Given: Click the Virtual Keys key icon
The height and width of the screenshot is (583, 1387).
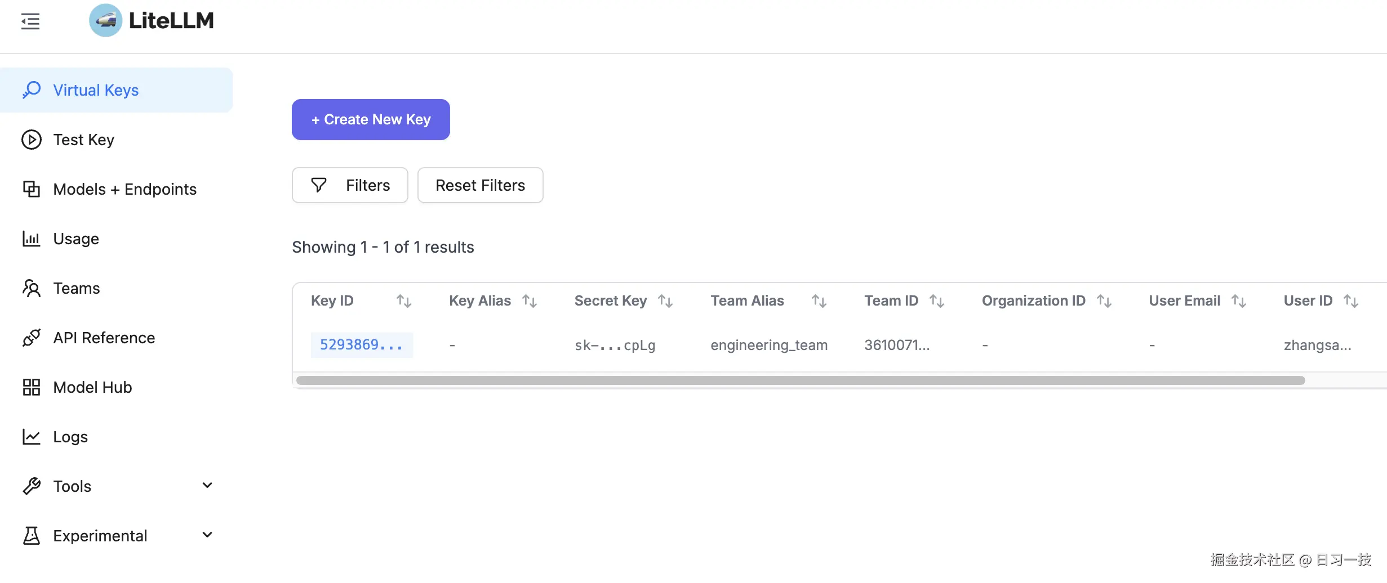Looking at the screenshot, I should pyautogui.click(x=32, y=90).
